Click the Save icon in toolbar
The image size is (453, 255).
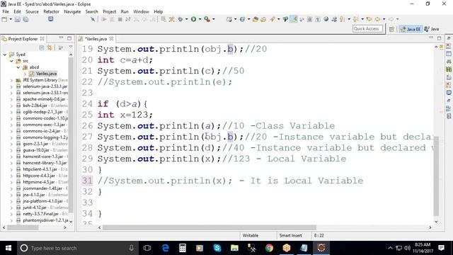[x=17, y=19]
